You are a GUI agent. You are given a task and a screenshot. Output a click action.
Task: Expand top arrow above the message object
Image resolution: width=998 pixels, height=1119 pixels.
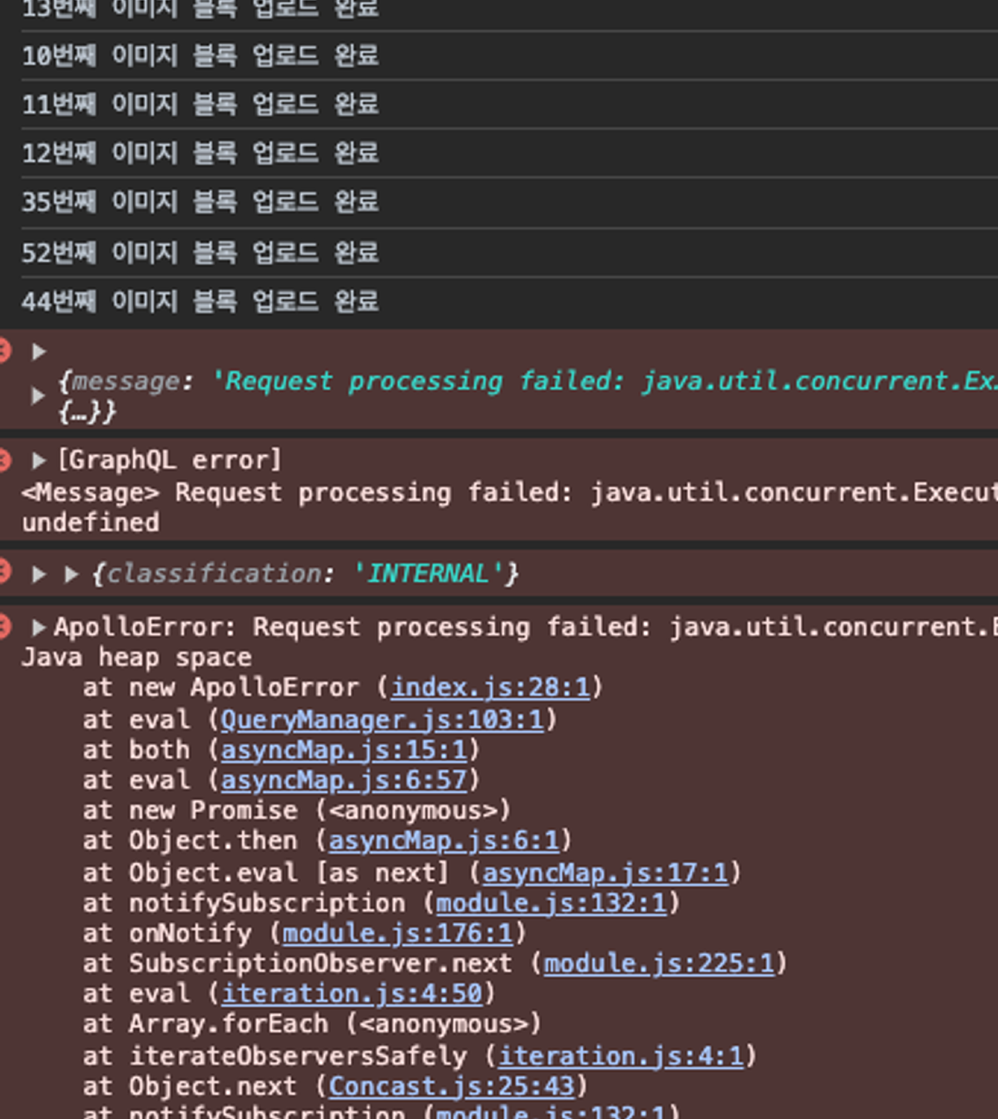pos(38,351)
